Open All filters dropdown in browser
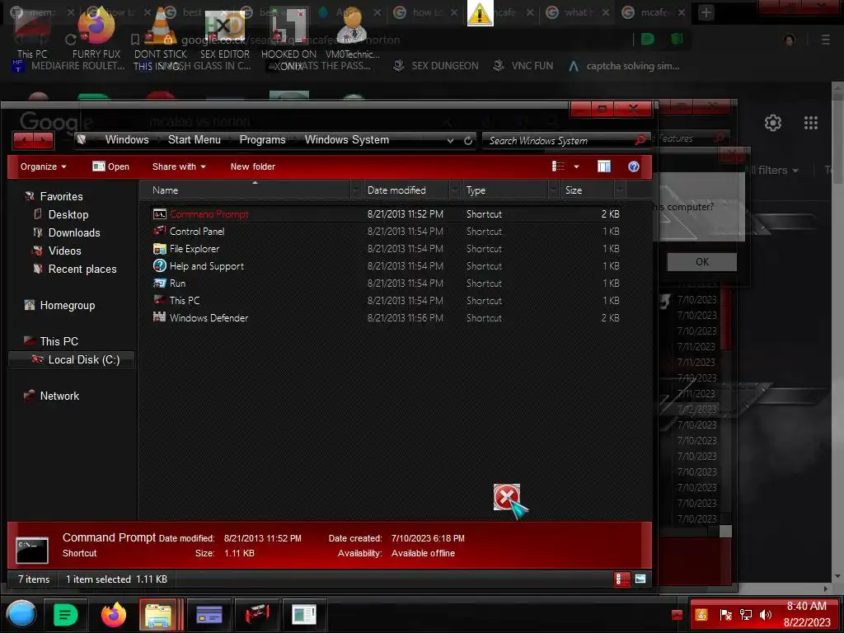Screen dimensions: 844x633 click(771, 170)
